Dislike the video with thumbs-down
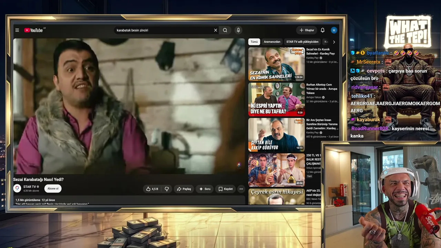The width and height of the screenshot is (441, 248). pos(167,189)
